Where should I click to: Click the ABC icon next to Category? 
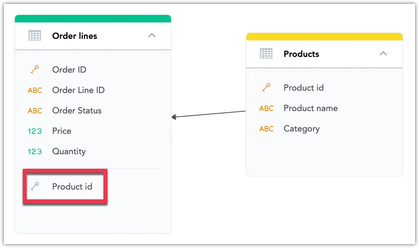pyautogui.click(x=266, y=129)
